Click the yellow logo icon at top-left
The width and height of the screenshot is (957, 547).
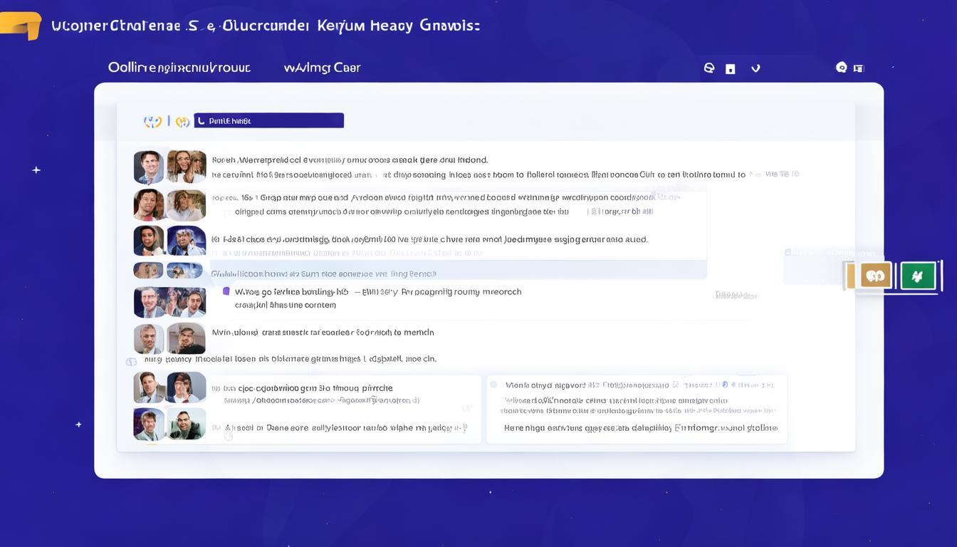pyautogui.click(x=21, y=26)
